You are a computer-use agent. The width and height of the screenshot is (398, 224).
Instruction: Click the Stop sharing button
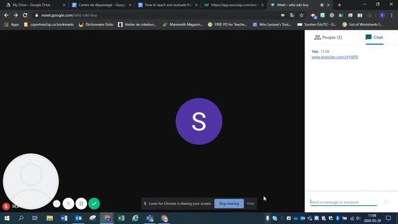[229, 203]
